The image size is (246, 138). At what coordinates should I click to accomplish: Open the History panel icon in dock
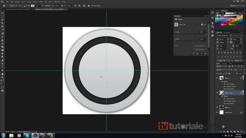tap(213, 13)
